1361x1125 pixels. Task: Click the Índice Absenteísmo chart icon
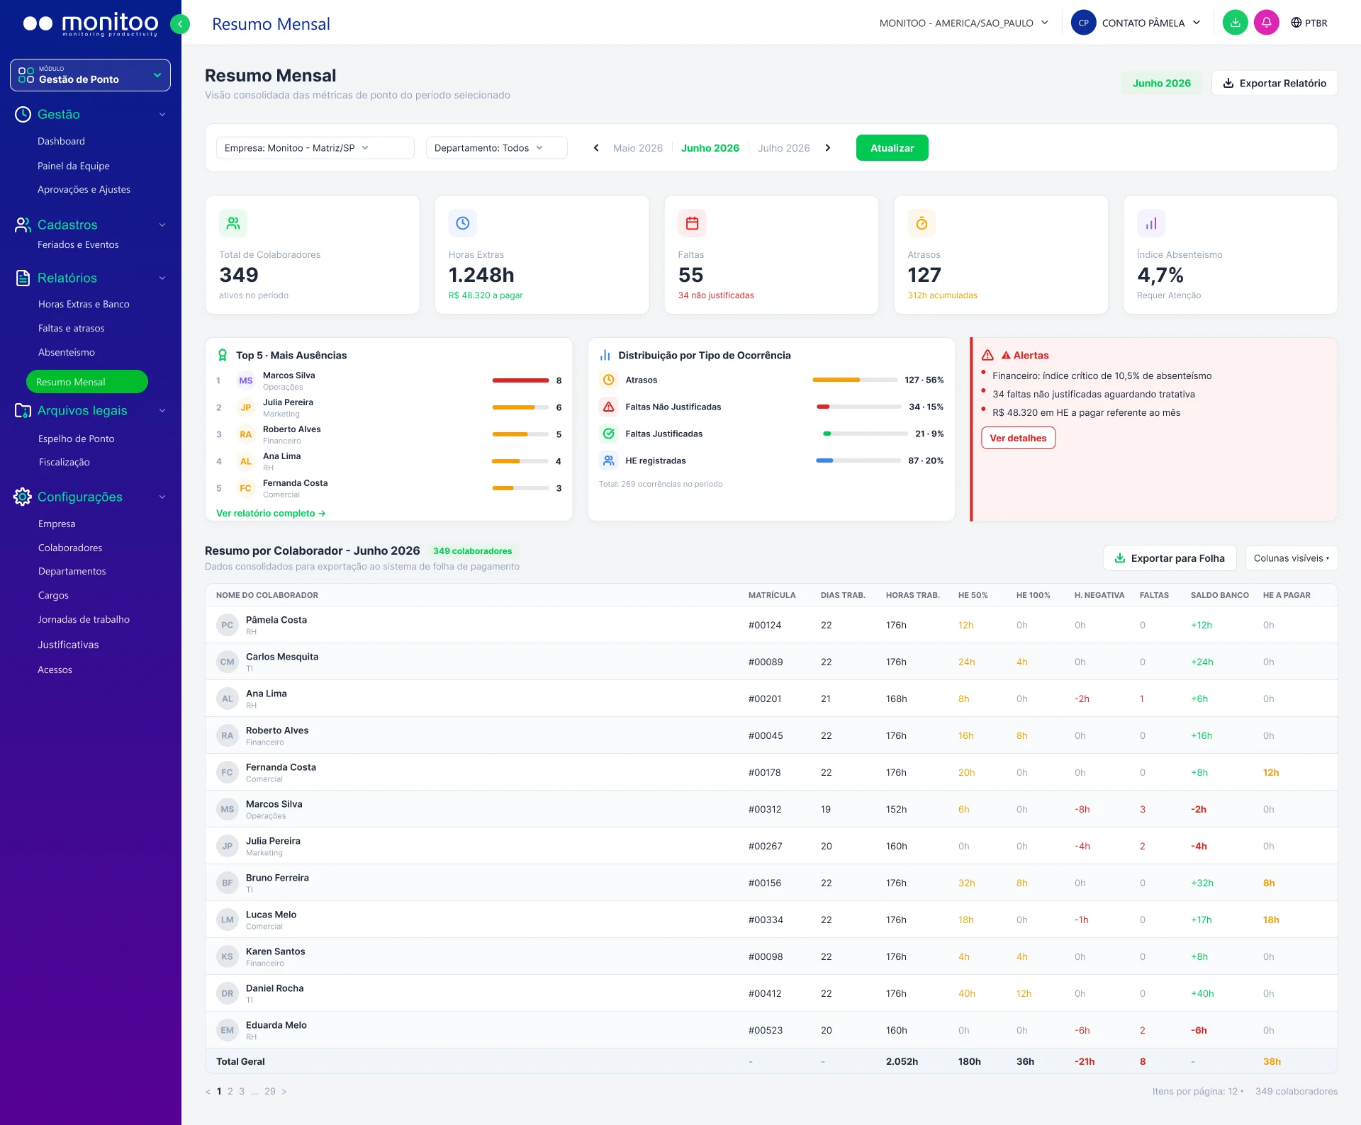click(x=1151, y=223)
